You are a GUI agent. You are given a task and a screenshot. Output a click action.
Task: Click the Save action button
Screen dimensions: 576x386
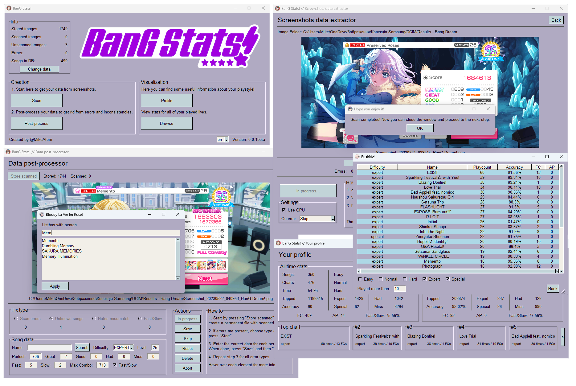[x=187, y=329]
